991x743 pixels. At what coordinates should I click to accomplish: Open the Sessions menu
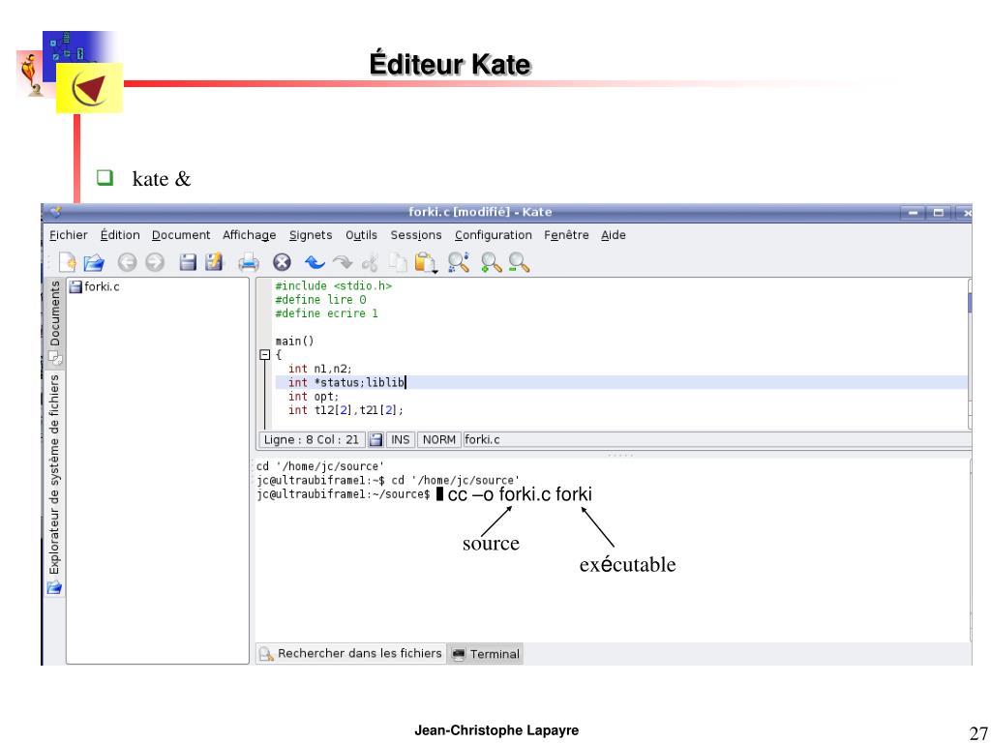(416, 235)
